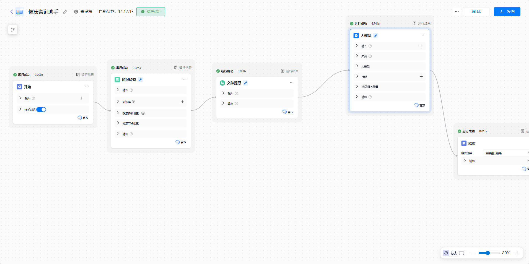Click the 健康咨询助手 app thumbnail
The height and width of the screenshot is (264, 529).
pyautogui.click(x=19, y=12)
